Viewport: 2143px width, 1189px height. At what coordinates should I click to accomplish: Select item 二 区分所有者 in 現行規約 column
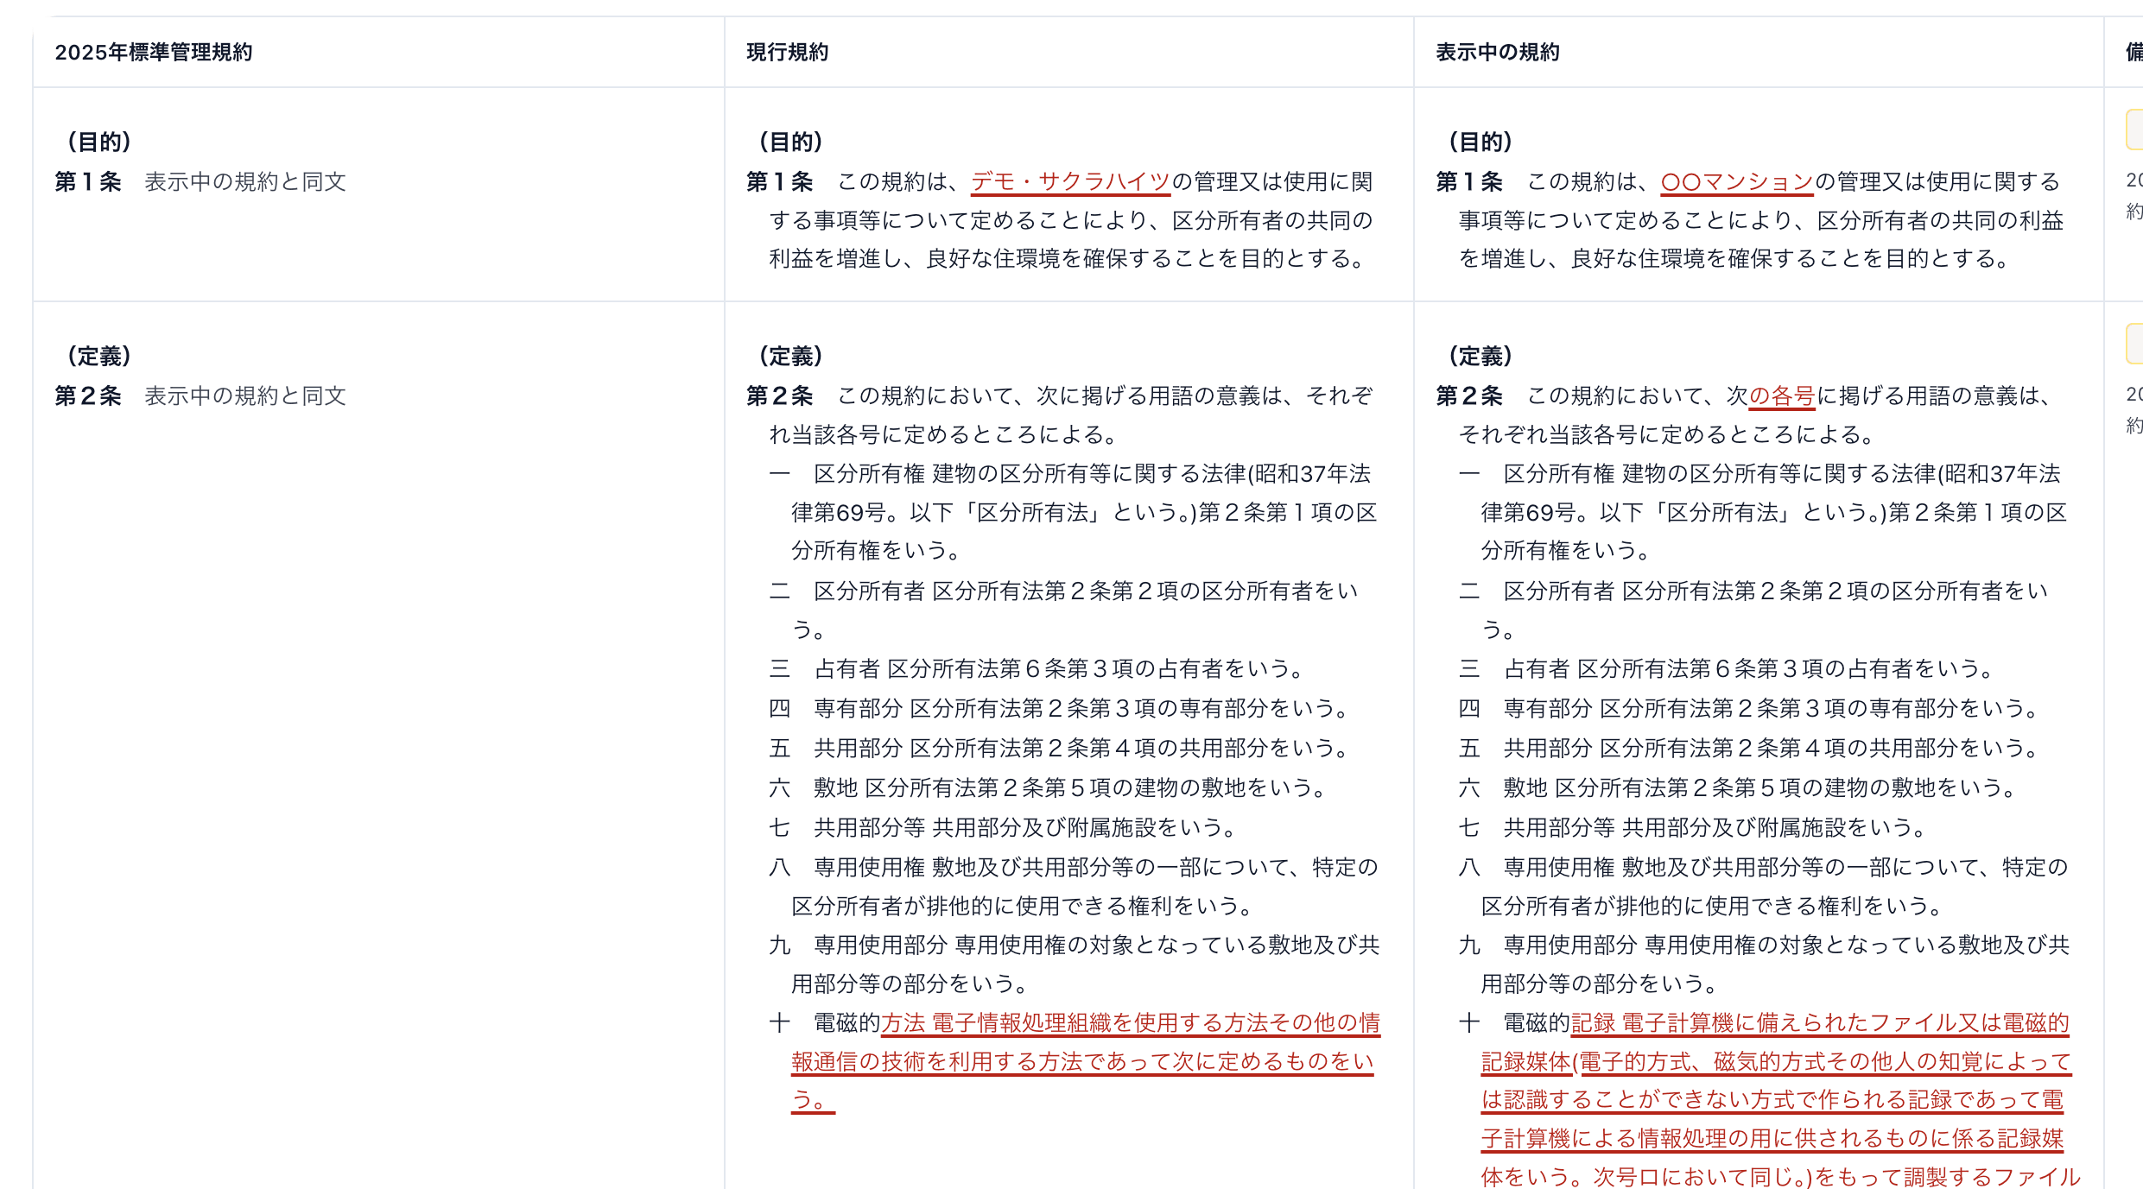point(1063,610)
